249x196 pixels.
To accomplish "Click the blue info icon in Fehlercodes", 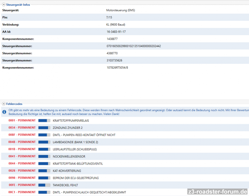I will click(x=4, y=112).
